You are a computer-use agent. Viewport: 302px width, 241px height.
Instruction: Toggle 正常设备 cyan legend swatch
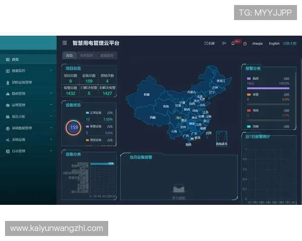click(x=88, y=113)
